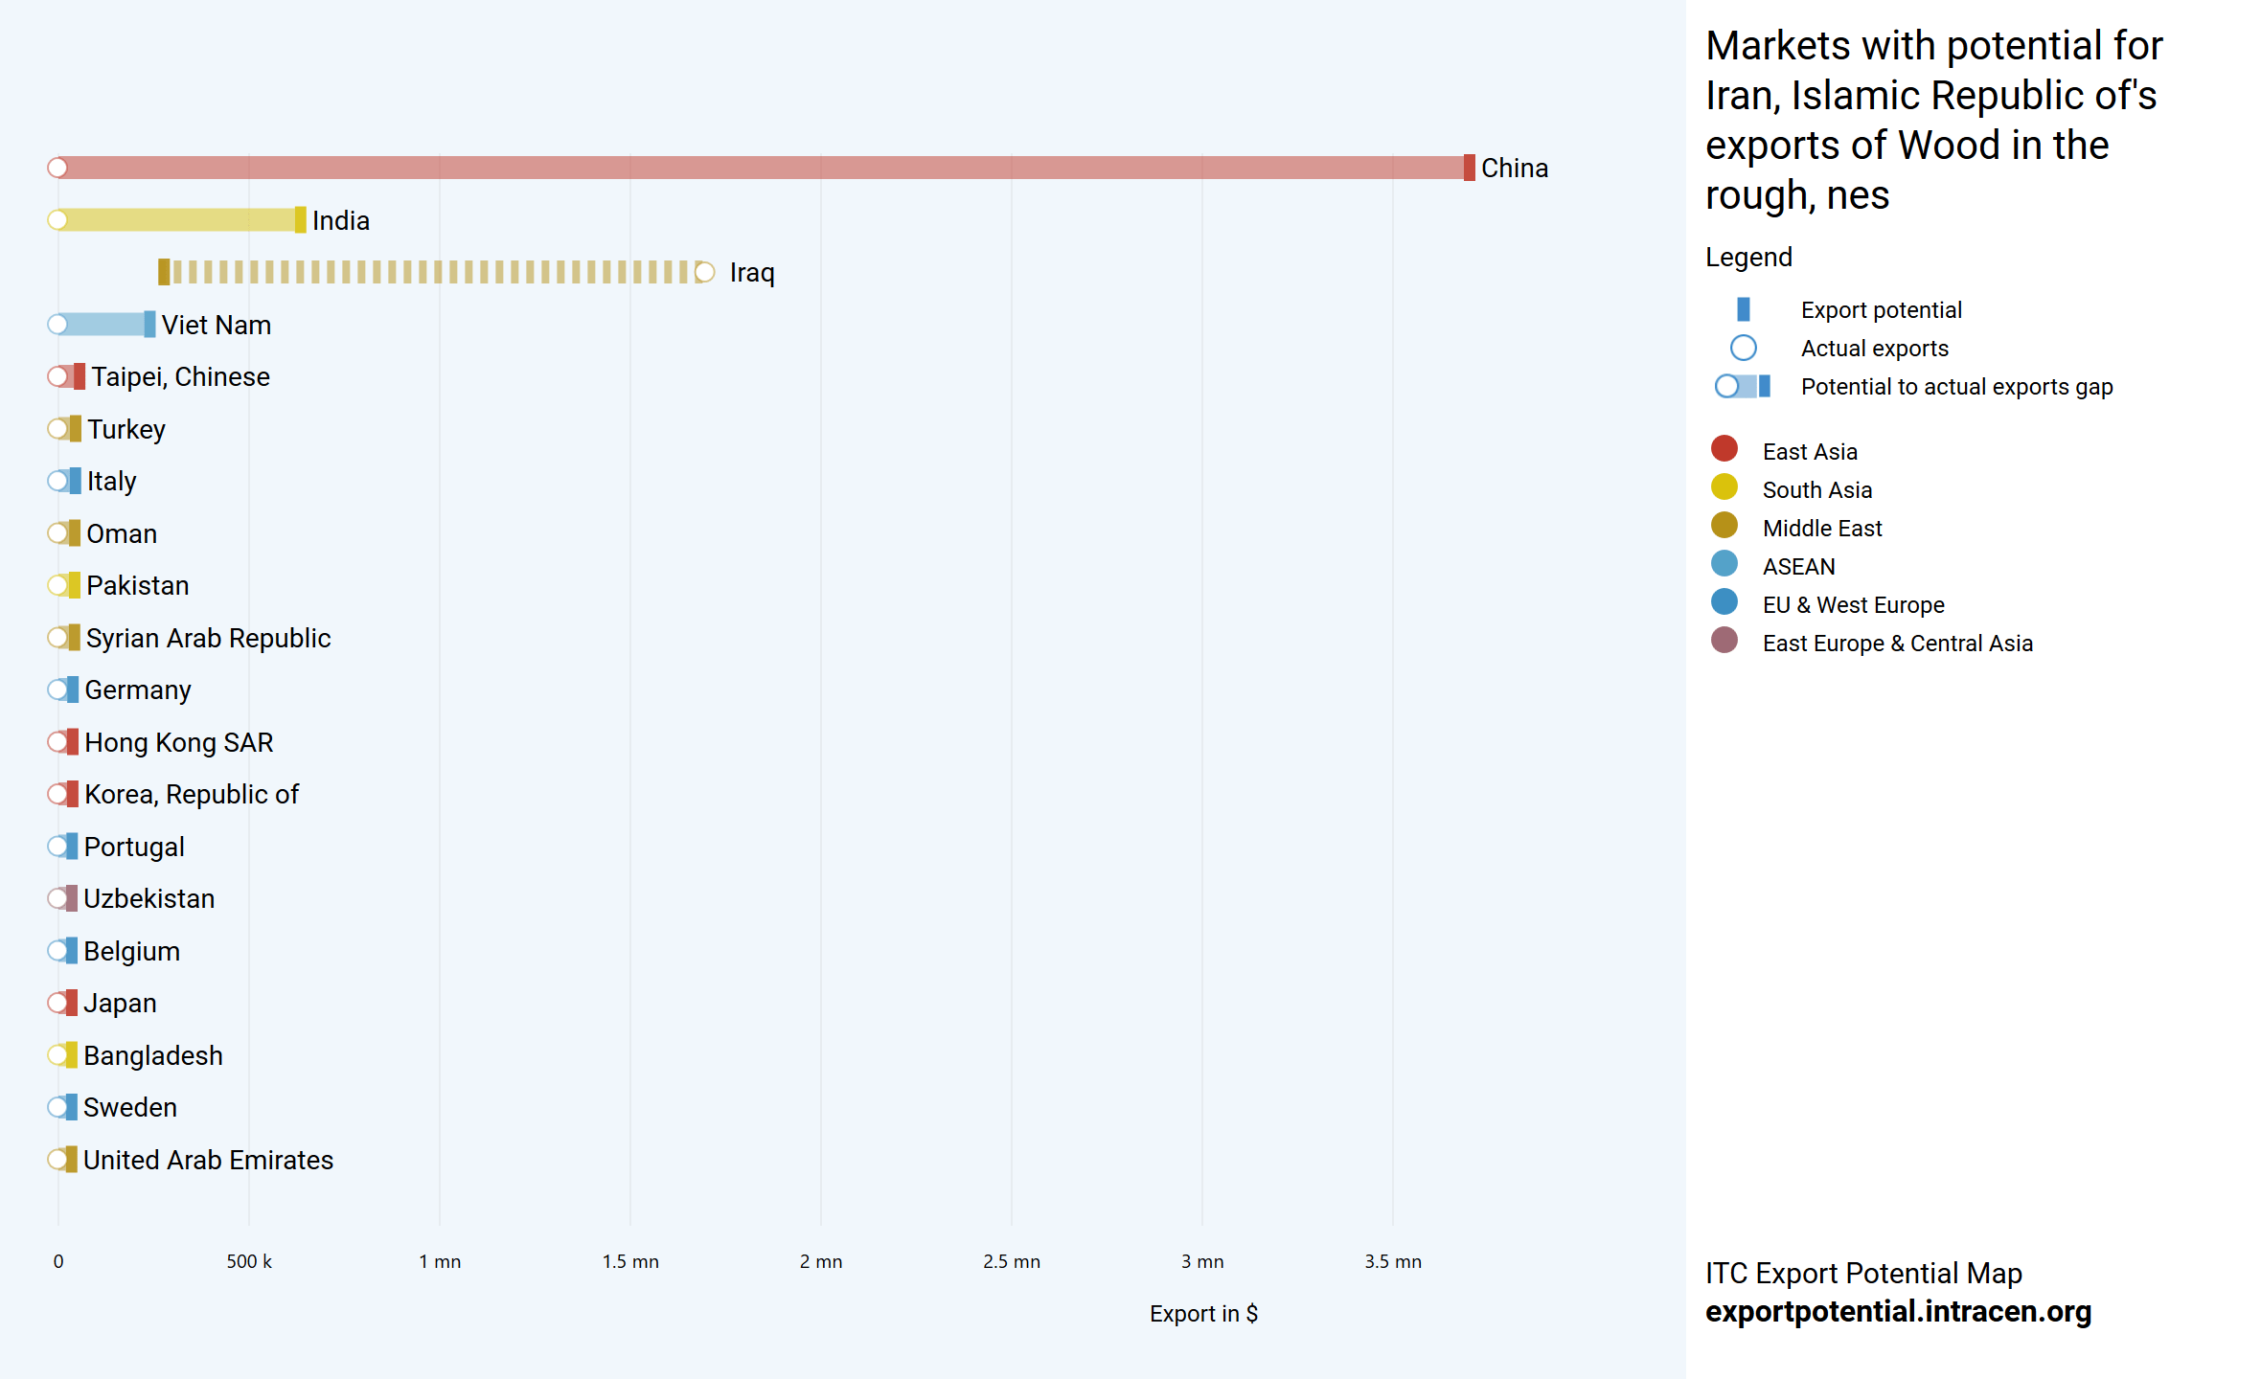Click the South Asia yellow legend dot
Image resolution: width=2261 pixels, height=1379 pixels.
[x=1724, y=487]
